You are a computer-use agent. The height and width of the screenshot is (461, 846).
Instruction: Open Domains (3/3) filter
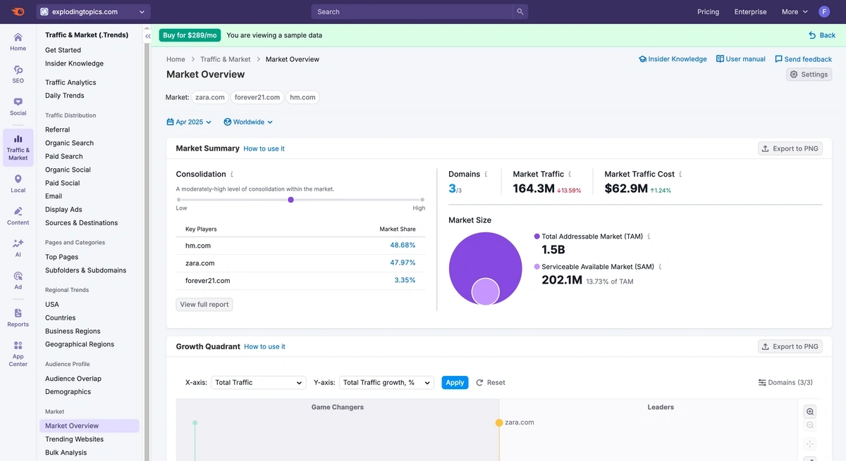785,383
